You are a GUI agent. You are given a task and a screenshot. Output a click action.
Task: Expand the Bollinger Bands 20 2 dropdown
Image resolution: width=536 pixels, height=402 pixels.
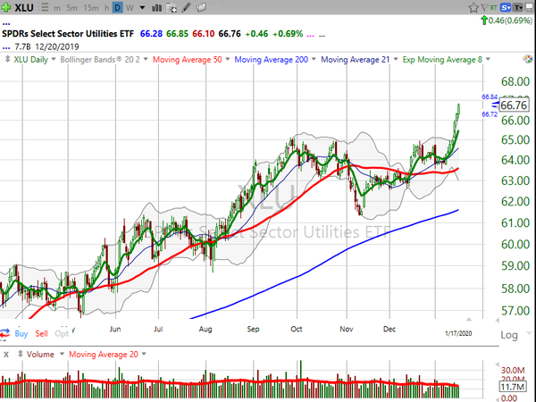[146, 60]
